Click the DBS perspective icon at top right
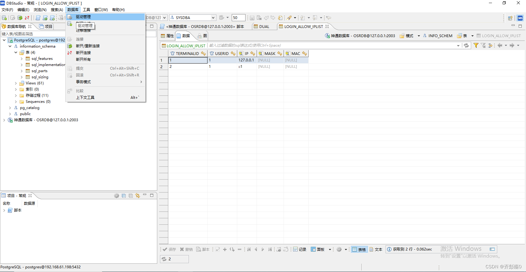 (520, 18)
